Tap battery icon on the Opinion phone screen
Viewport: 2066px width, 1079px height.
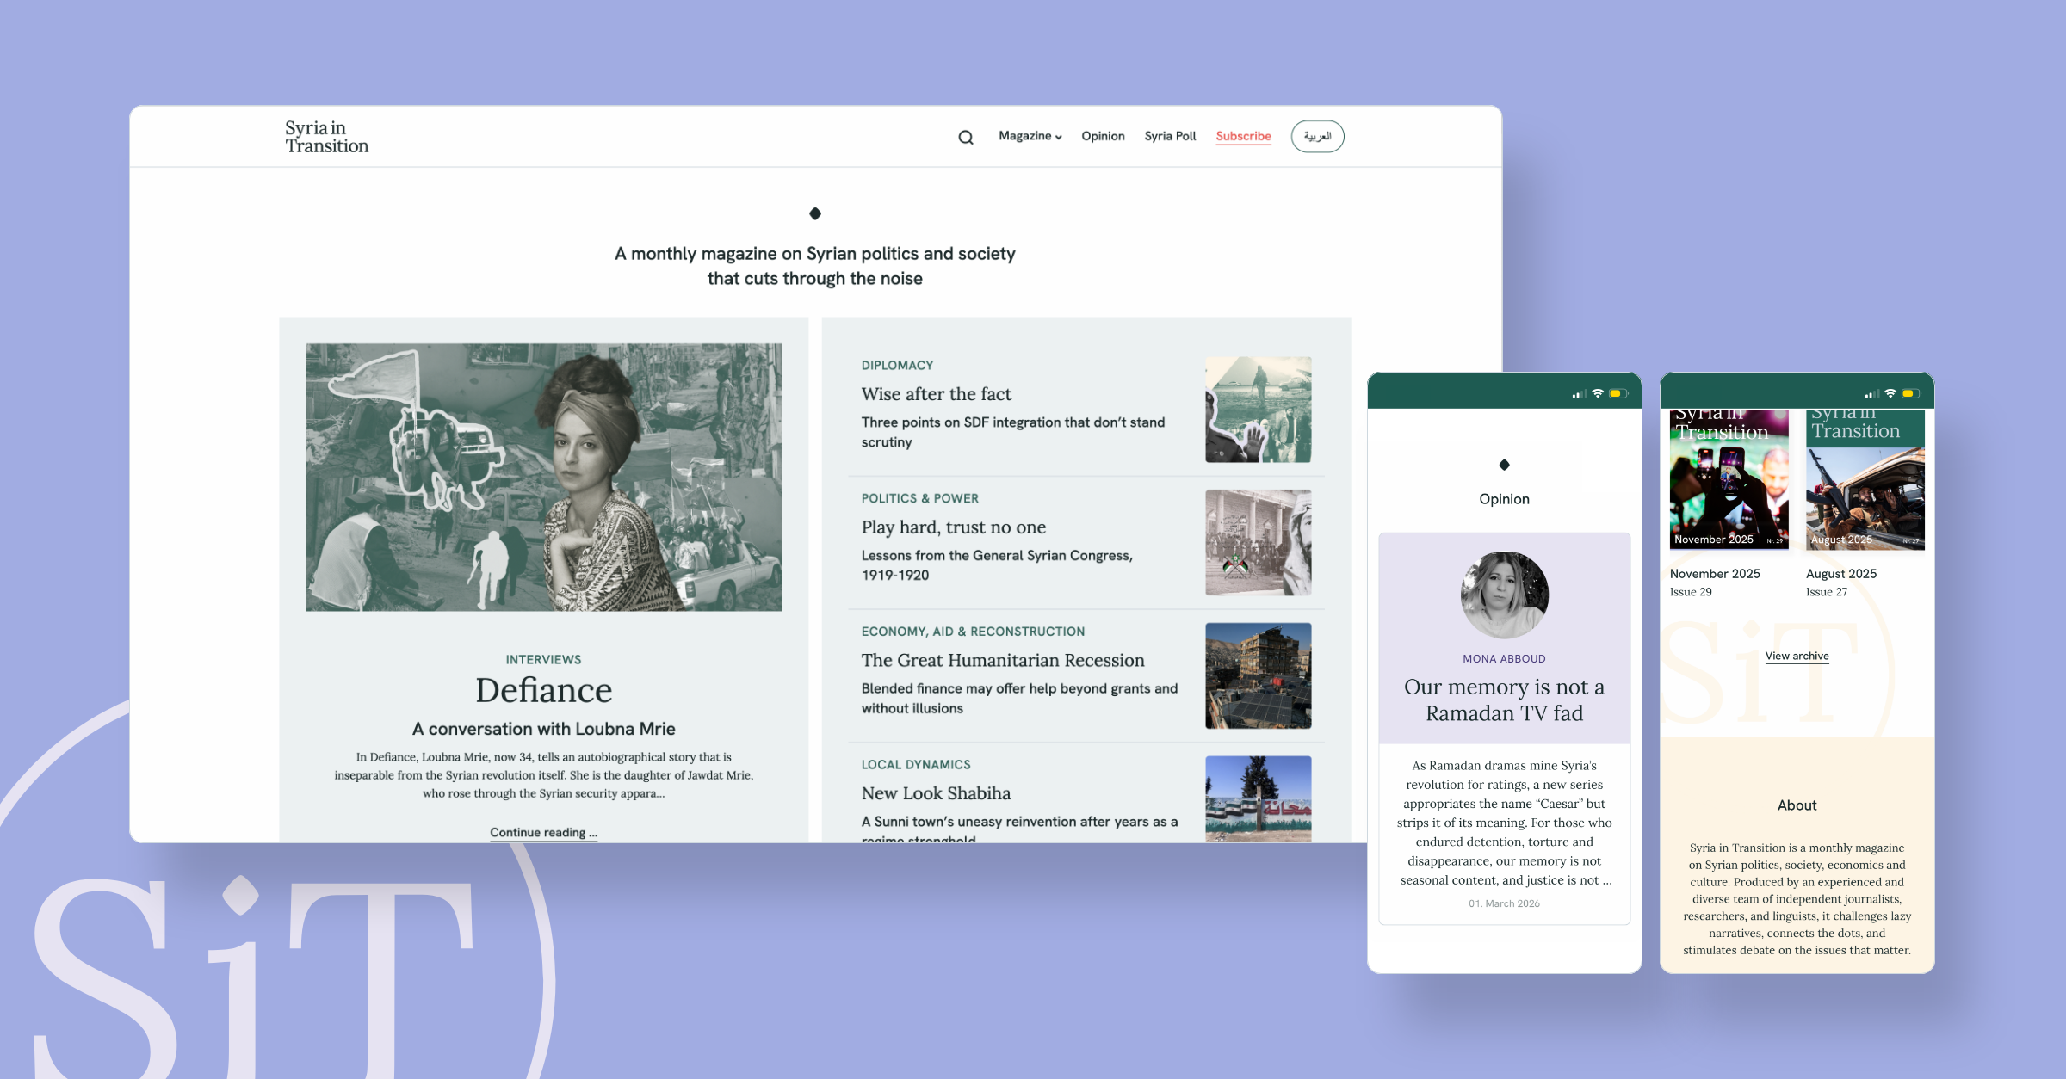(1618, 393)
